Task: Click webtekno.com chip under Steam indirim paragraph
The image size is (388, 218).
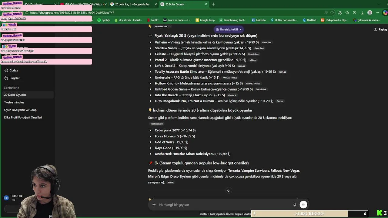Action: (x=157, y=124)
